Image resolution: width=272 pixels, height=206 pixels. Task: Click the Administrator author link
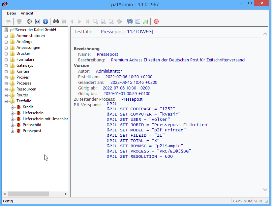(109, 71)
